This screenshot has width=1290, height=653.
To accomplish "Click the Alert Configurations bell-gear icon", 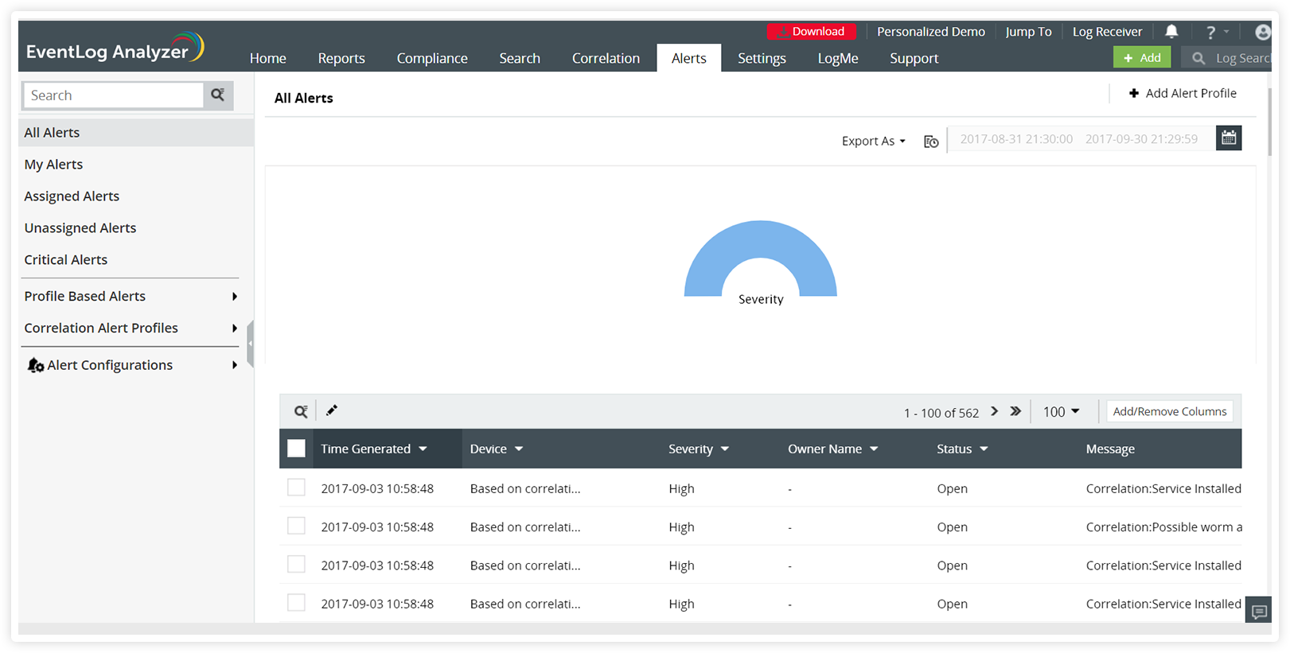I will tap(35, 365).
